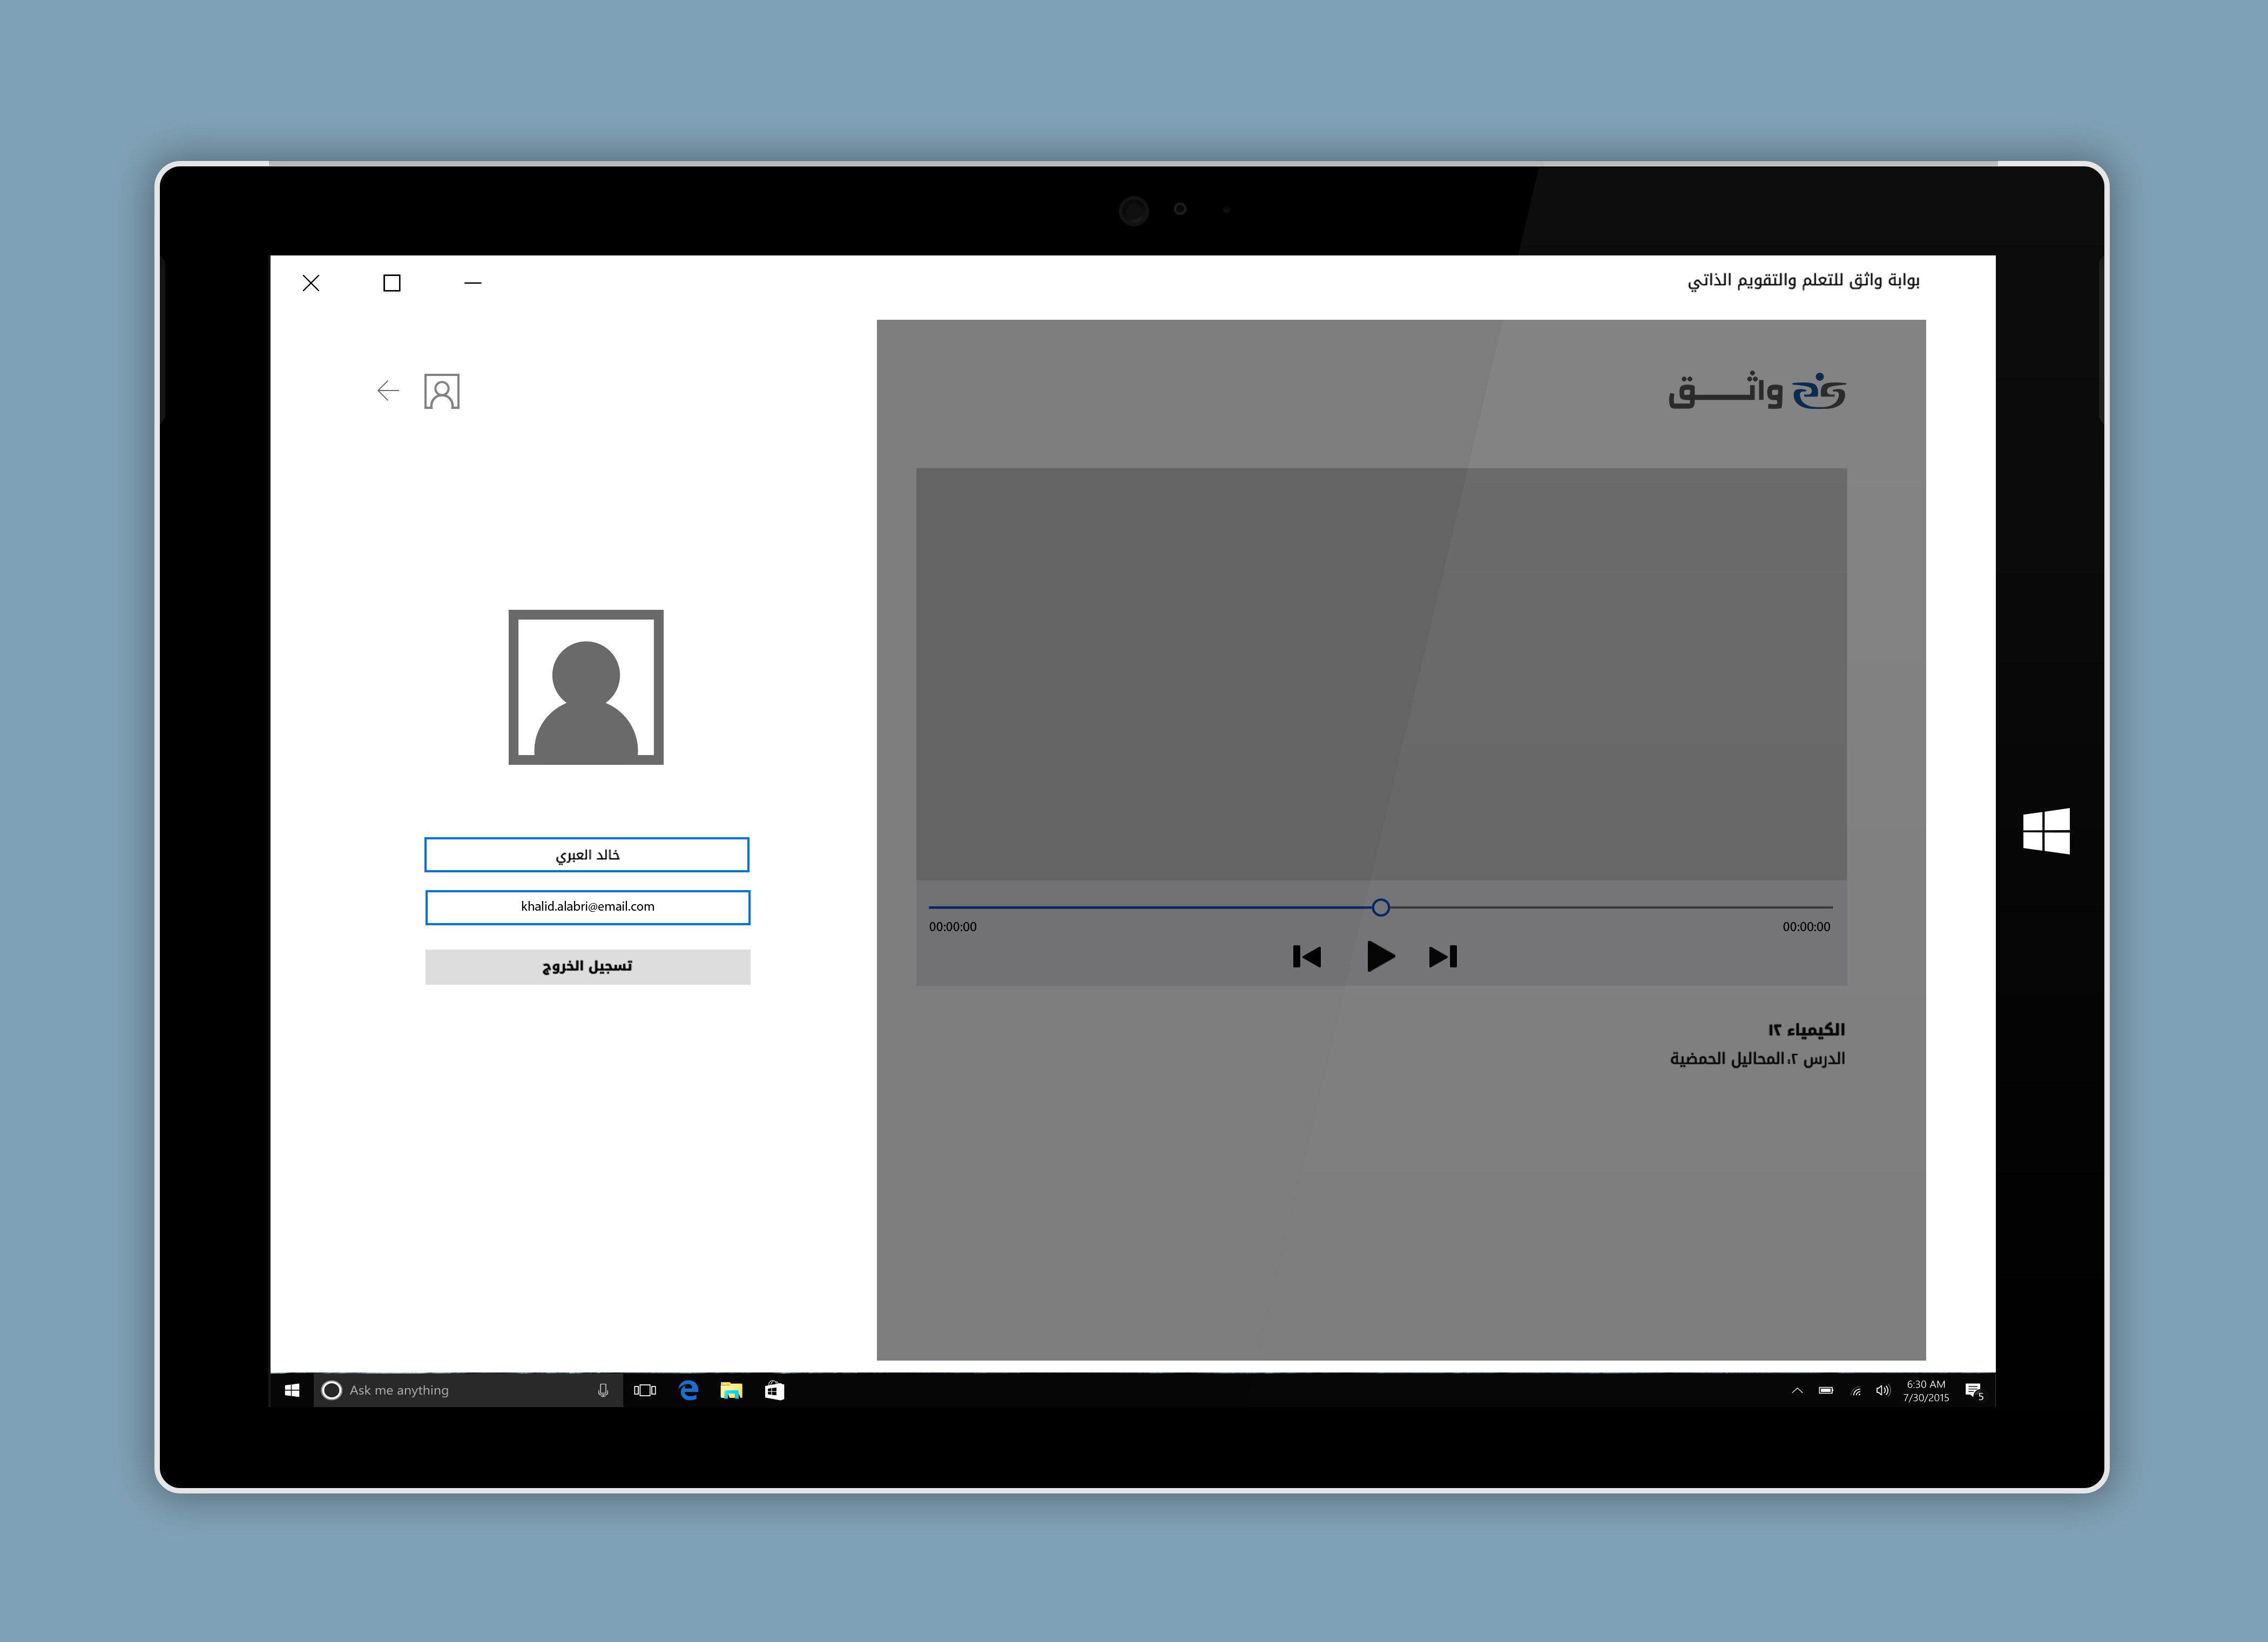Click the back arrow icon

point(388,391)
